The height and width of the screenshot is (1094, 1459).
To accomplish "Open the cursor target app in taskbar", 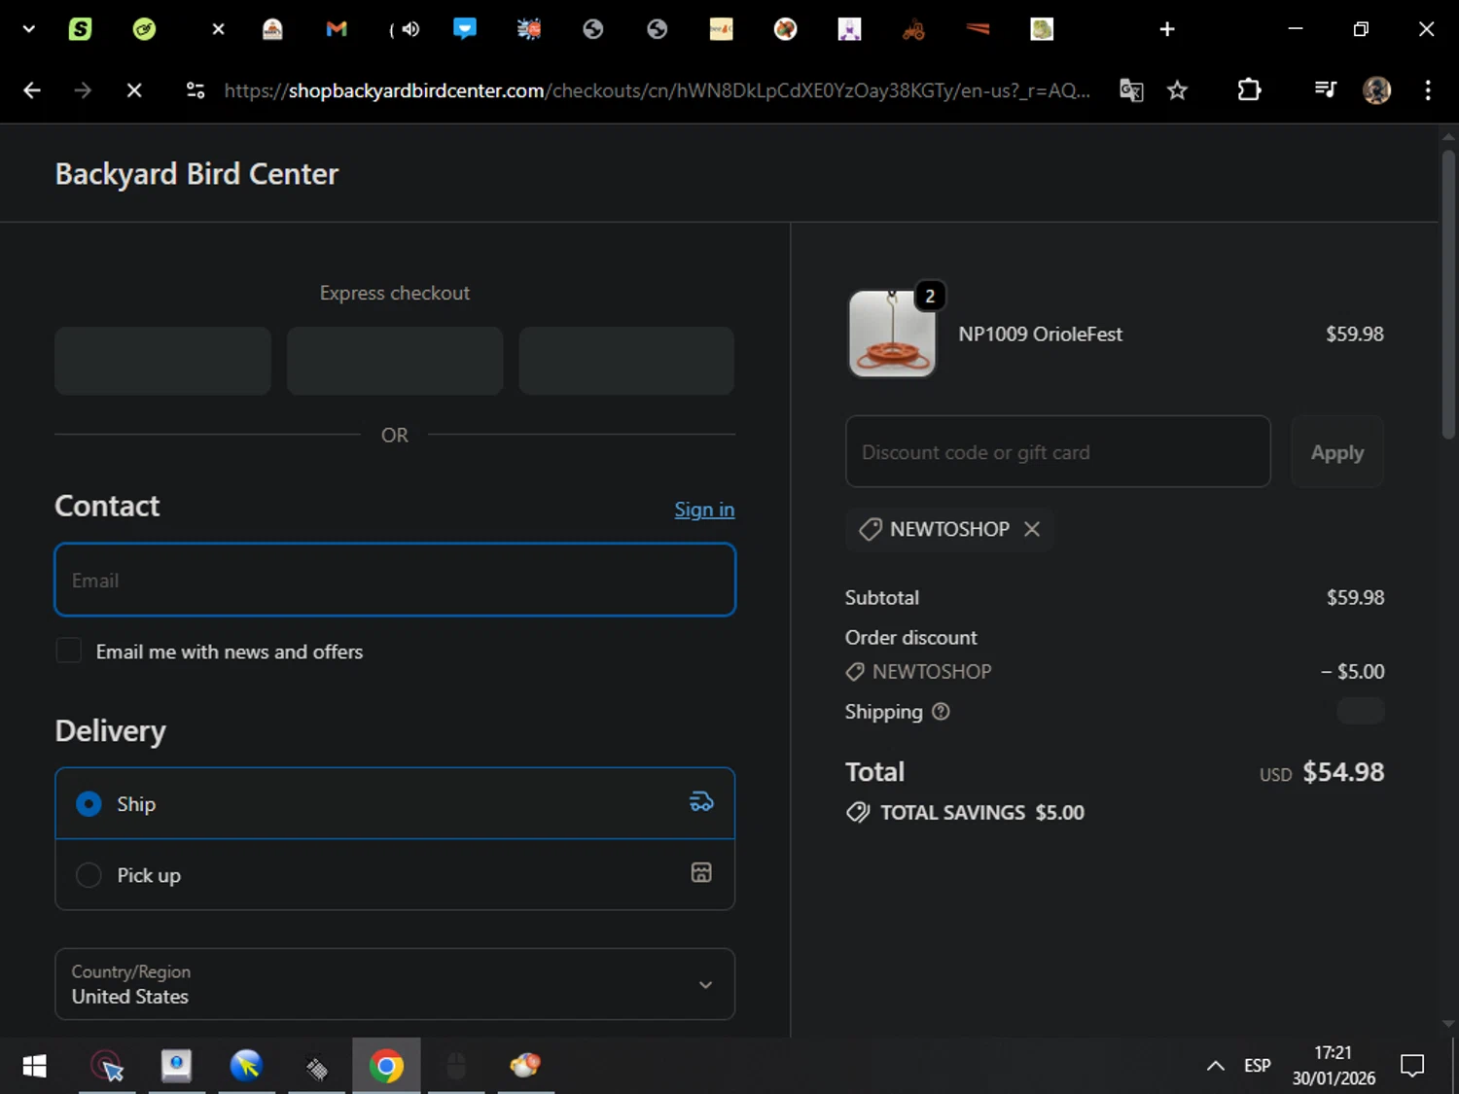I will point(107,1066).
